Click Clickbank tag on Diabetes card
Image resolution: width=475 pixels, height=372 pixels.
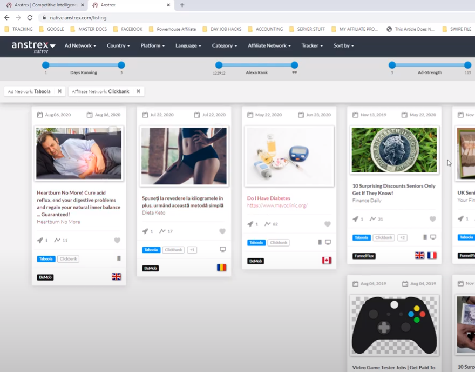click(x=279, y=242)
